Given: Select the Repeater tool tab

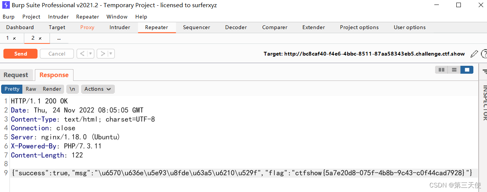Looking at the screenshot, I should (x=157, y=27).
